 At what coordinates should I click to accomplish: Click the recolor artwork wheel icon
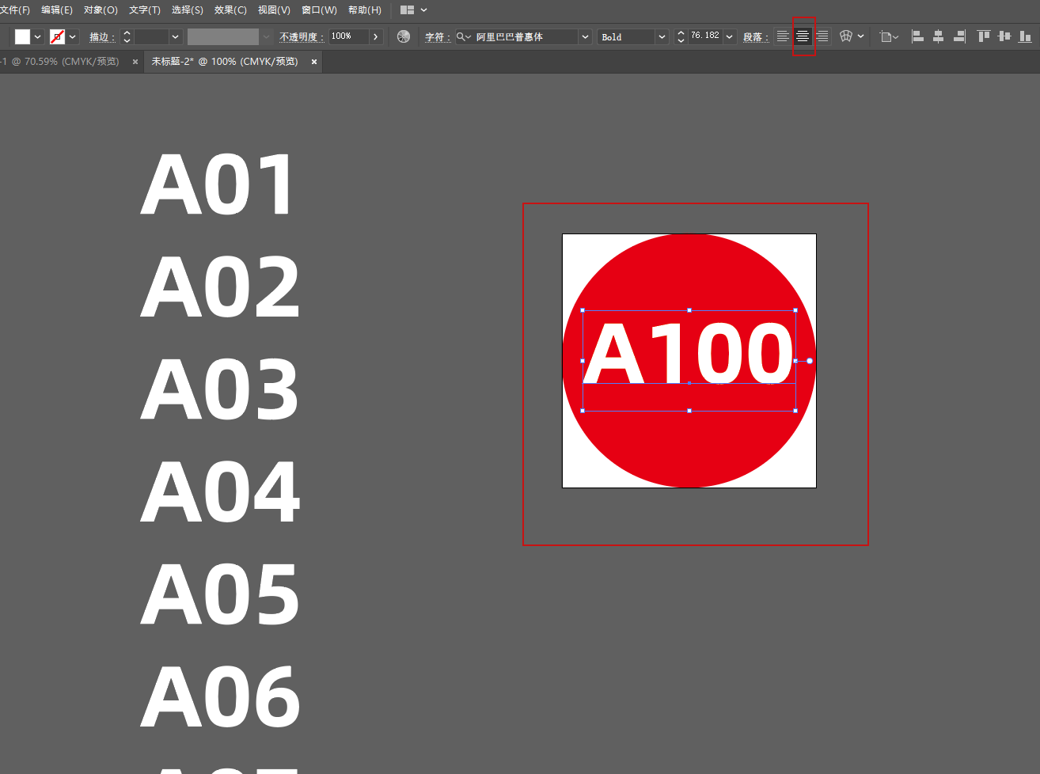404,36
